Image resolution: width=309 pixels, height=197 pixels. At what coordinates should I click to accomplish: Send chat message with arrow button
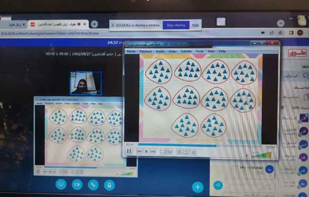[218, 185]
